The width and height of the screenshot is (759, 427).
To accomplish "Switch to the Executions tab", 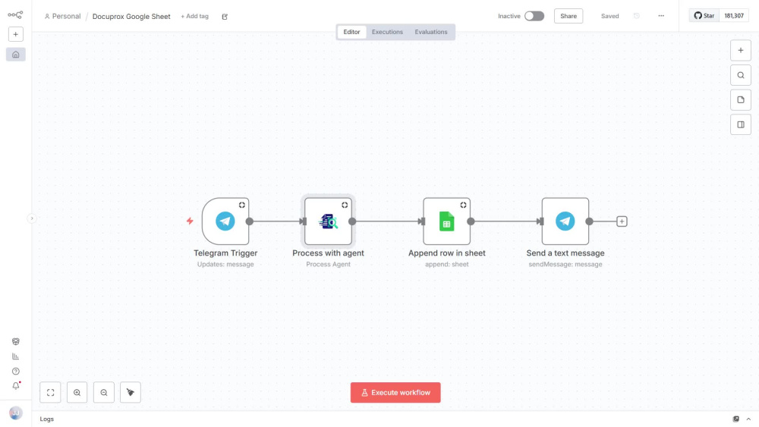I will coord(387,32).
